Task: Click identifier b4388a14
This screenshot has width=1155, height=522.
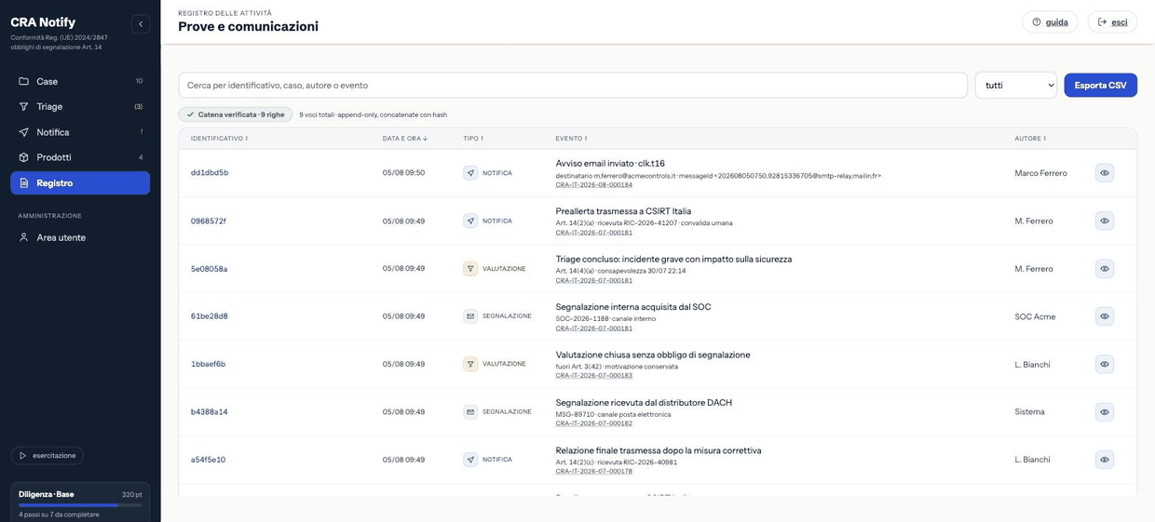Action: point(210,412)
